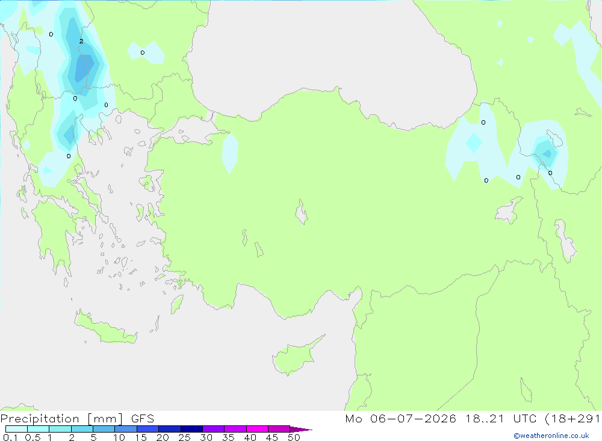Click the 10–15 mm blue legend swatch
Image resolution: width=602 pixels, height=441 pixels.
coord(126,429)
